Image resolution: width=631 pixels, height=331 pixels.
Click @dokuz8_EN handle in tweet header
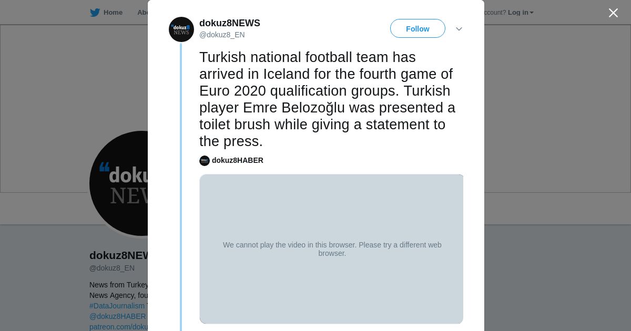click(222, 35)
